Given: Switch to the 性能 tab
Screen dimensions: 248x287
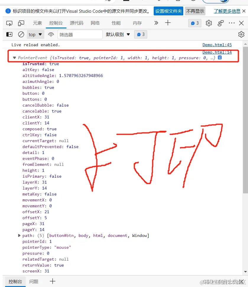Looking at the screenshot, I should pos(116,23).
